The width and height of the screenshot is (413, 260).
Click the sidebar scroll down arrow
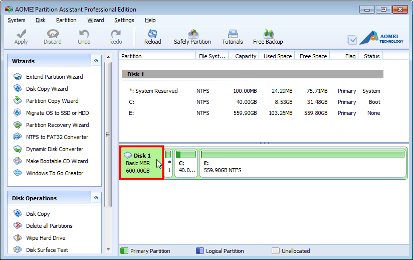[x=108, y=249]
